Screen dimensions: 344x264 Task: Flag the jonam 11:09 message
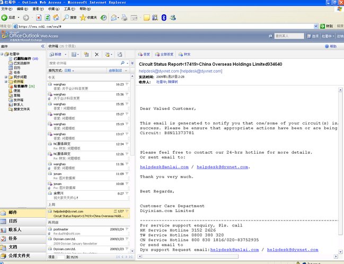pos(127,174)
